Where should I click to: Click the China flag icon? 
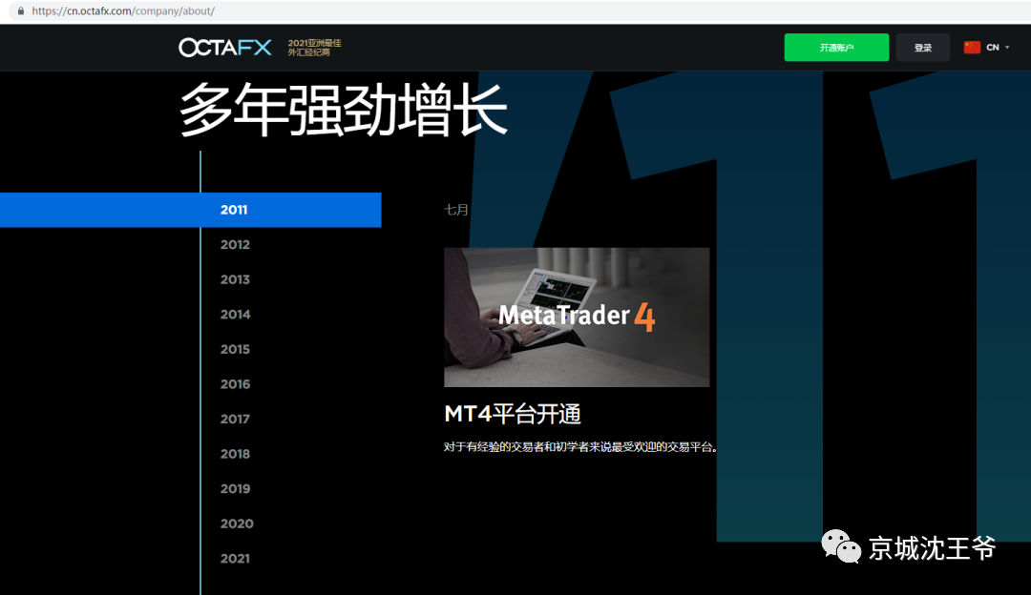(x=972, y=48)
